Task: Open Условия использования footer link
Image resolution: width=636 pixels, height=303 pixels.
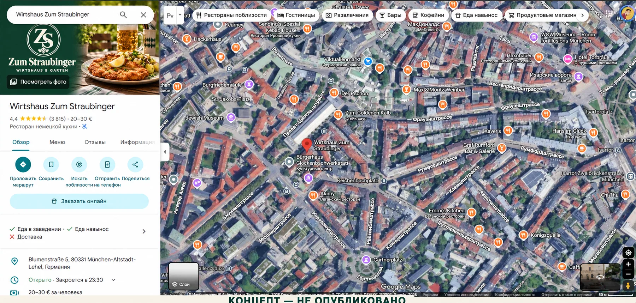Action: (x=467, y=295)
